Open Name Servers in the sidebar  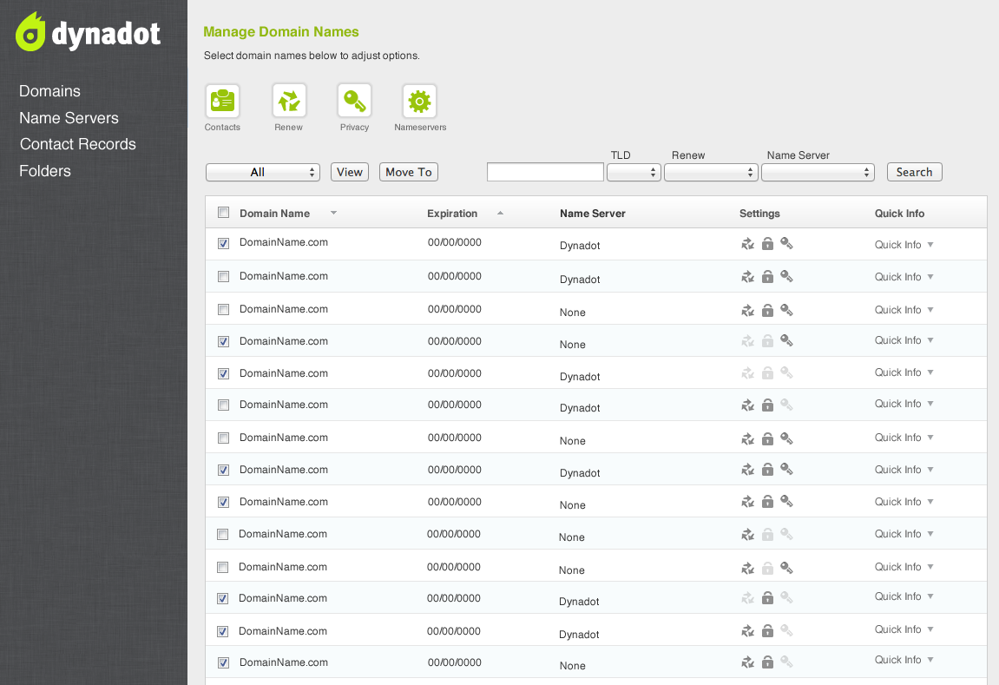69,118
